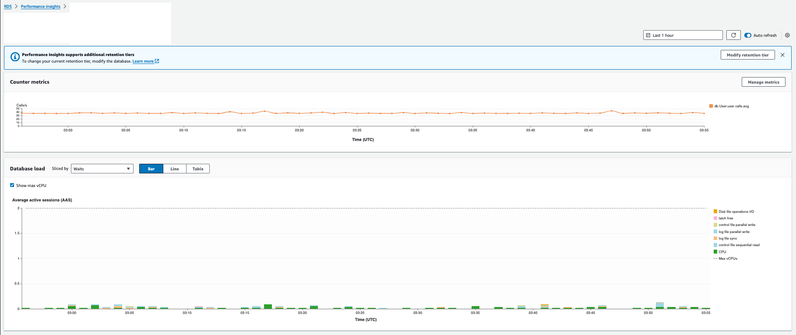The height and width of the screenshot is (335, 796).
Task: Click the breadcrumb chevron after RDS
Action: point(16,7)
